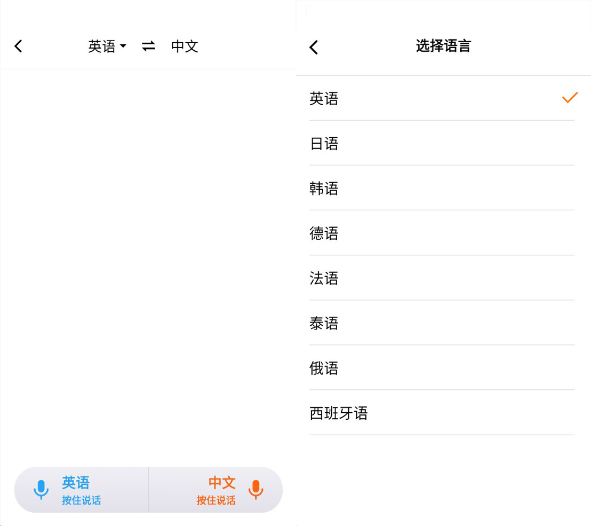Tap the blue microphone icon for English
591x526 pixels.
42,490
